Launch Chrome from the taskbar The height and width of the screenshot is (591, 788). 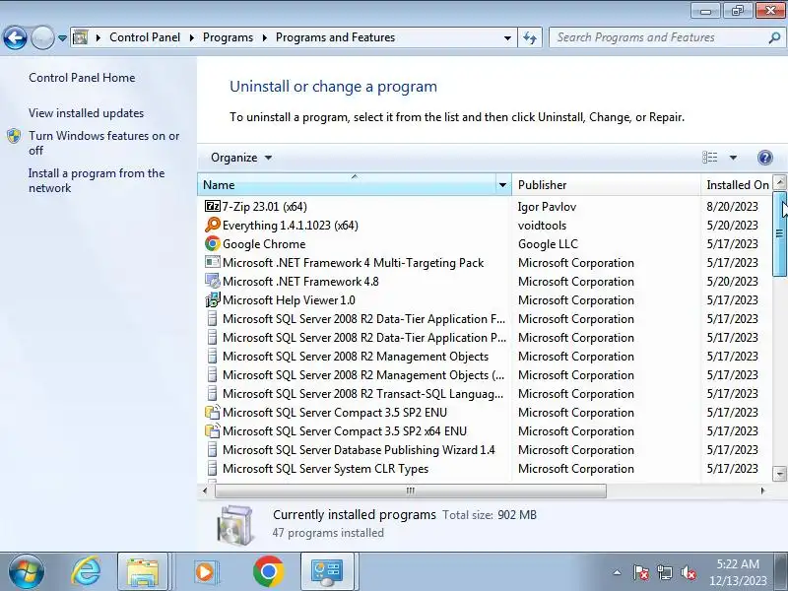point(268,572)
